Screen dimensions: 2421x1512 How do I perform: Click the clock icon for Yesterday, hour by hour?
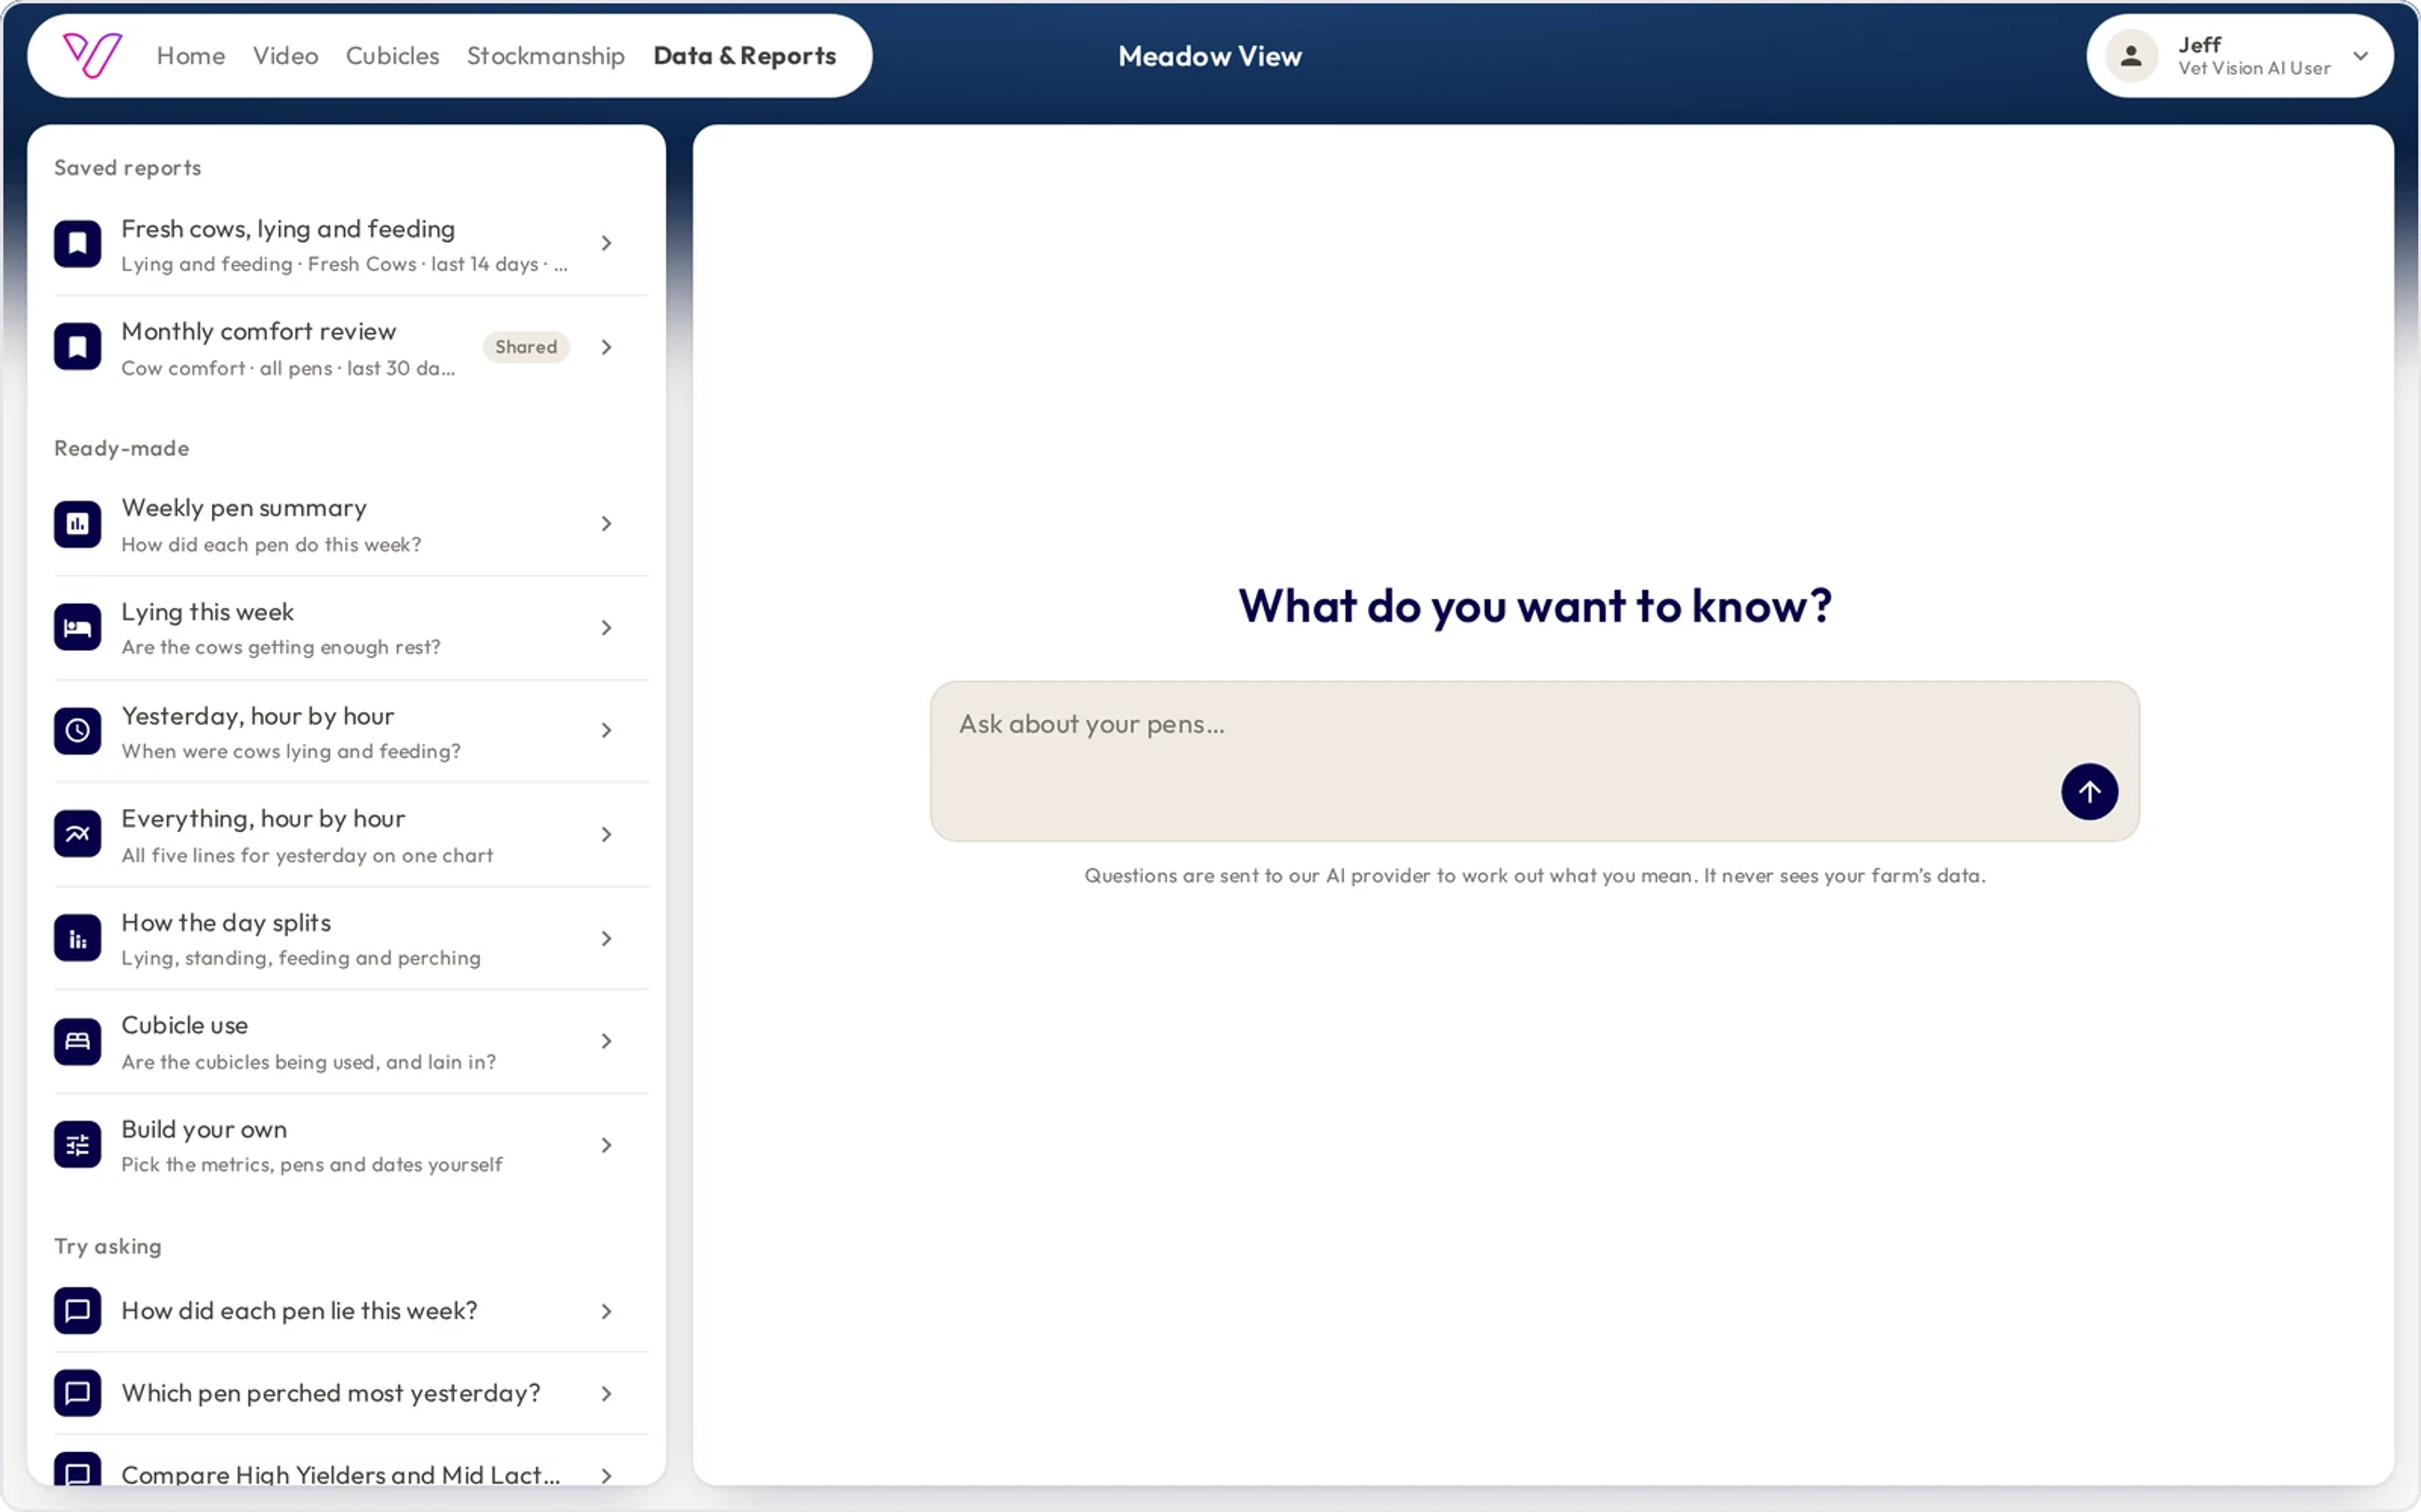tap(77, 731)
